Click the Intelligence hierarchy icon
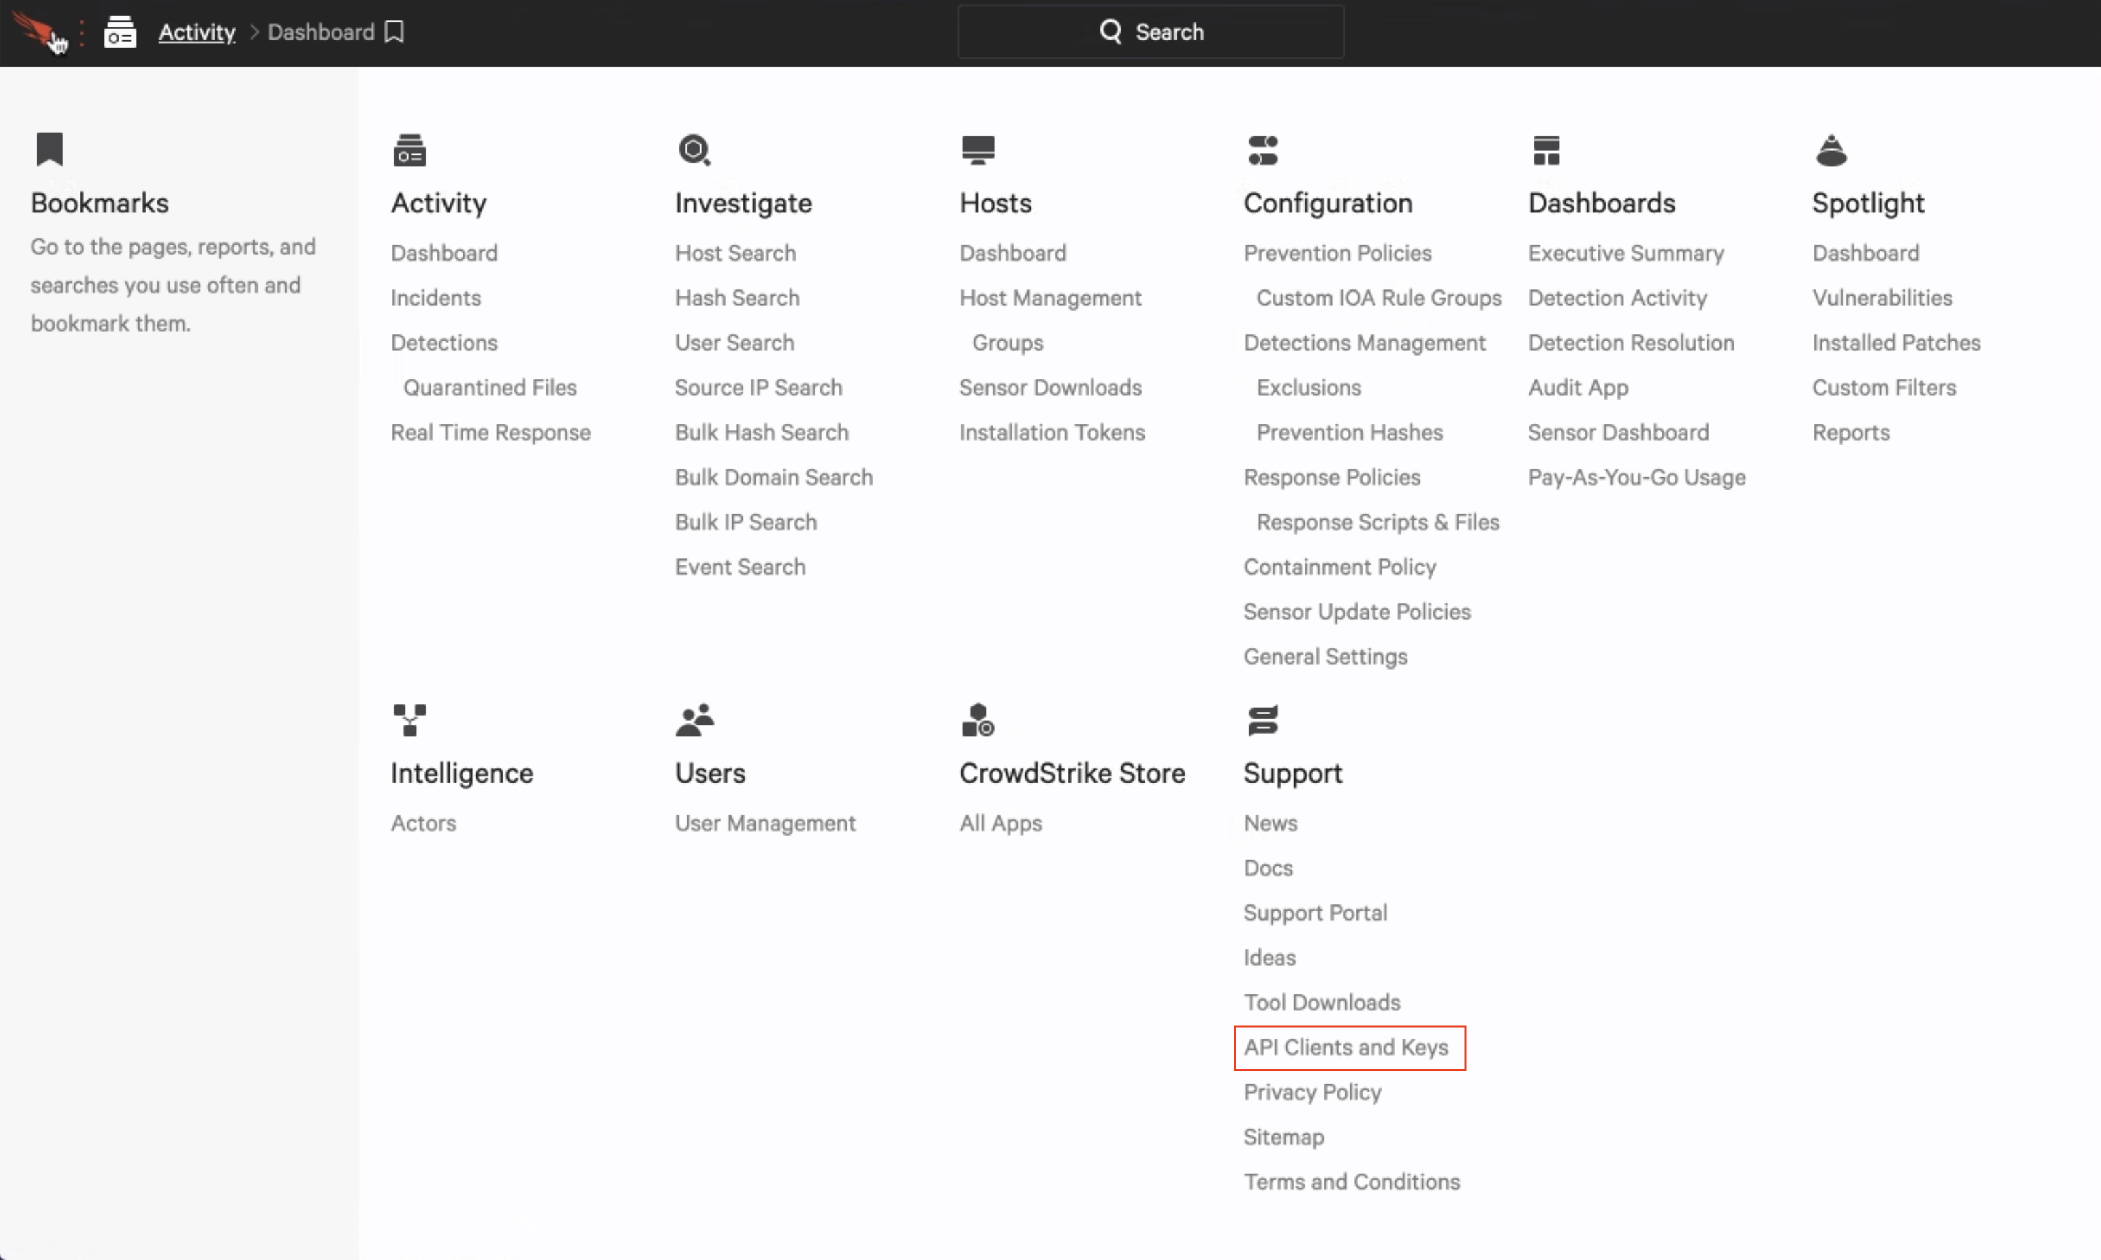Image resolution: width=2101 pixels, height=1260 pixels. tap(409, 719)
